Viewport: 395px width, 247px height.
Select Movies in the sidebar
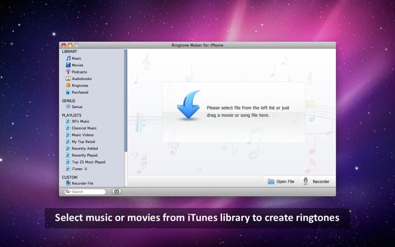coord(78,65)
